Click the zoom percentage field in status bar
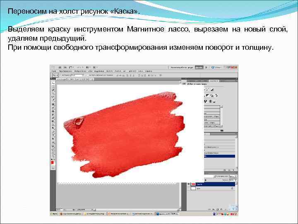298x224 pixels. (60, 210)
